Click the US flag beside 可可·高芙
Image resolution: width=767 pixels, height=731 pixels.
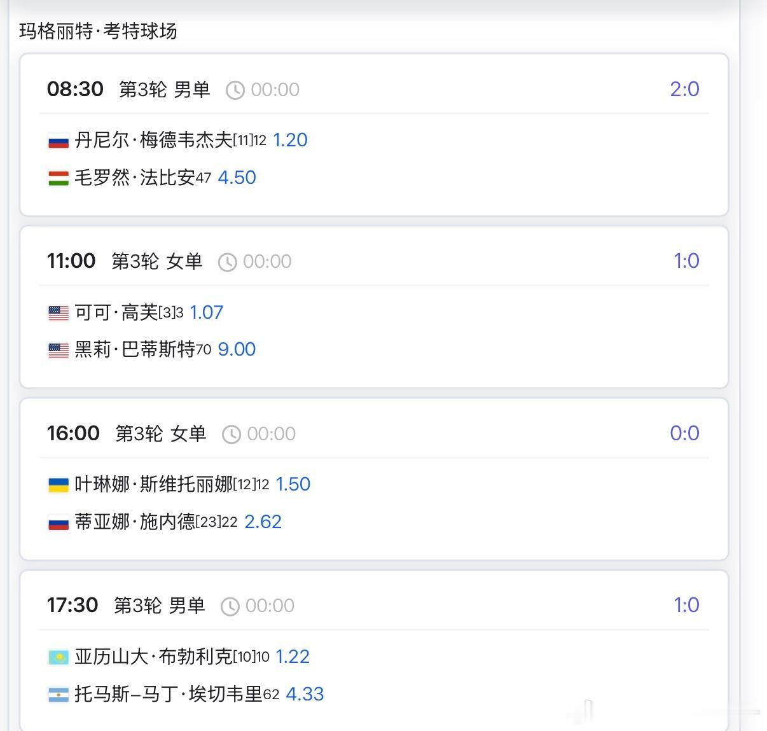[x=59, y=313]
